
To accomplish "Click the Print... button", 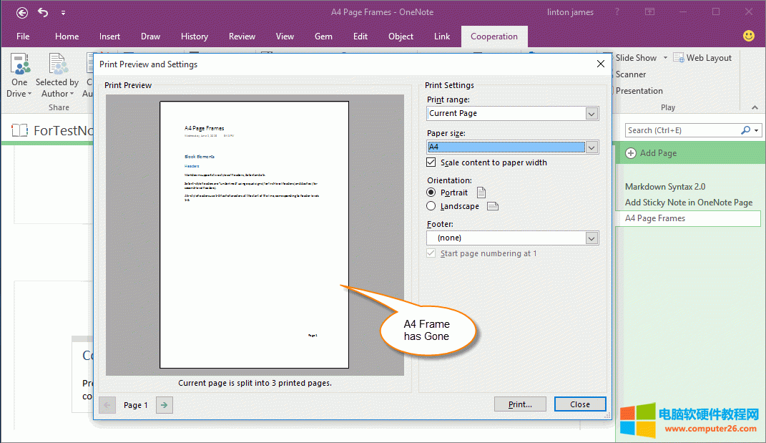I will 520,404.
